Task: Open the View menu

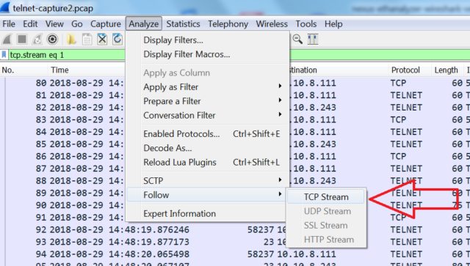Action: (x=54, y=24)
